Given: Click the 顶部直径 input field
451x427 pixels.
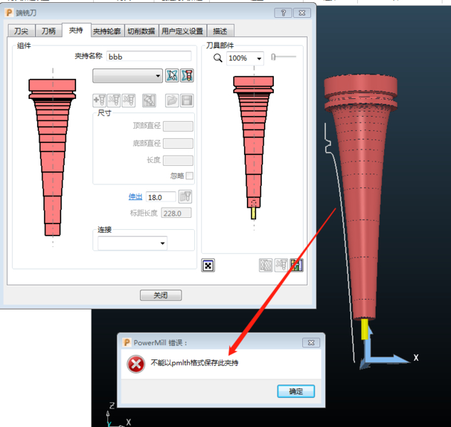Looking at the screenshot, I should tap(178, 126).
